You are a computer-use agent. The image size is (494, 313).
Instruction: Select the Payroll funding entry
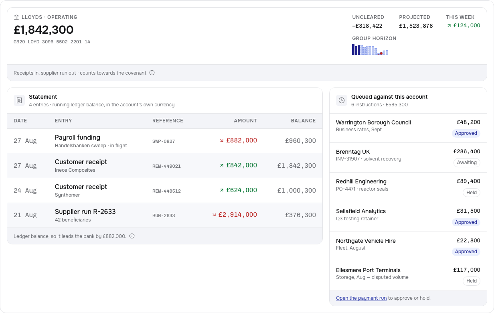coord(165,141)
